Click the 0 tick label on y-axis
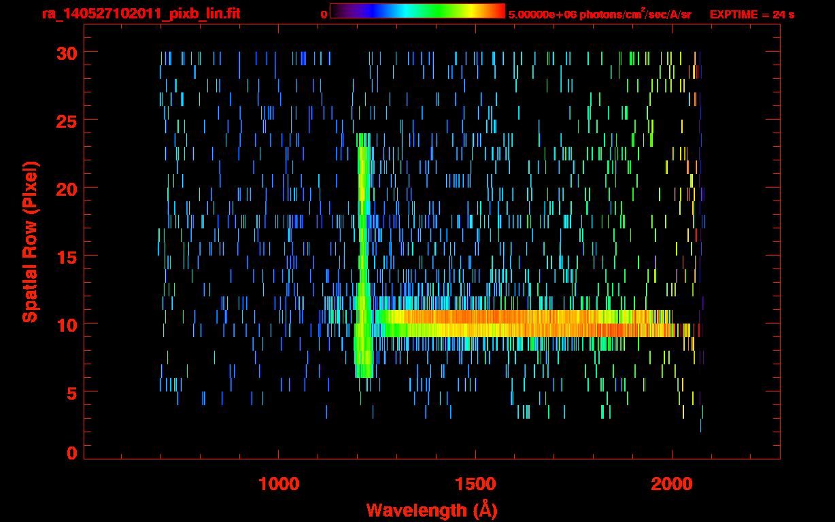The height and width of the screenshot is (522, 835). pos(70,453)
